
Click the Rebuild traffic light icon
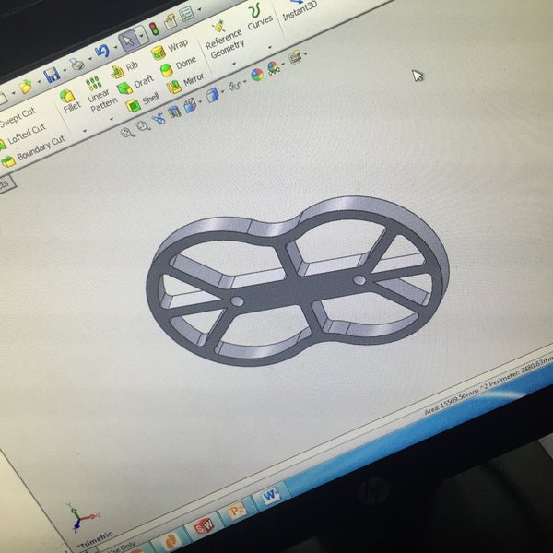point(154,29)
